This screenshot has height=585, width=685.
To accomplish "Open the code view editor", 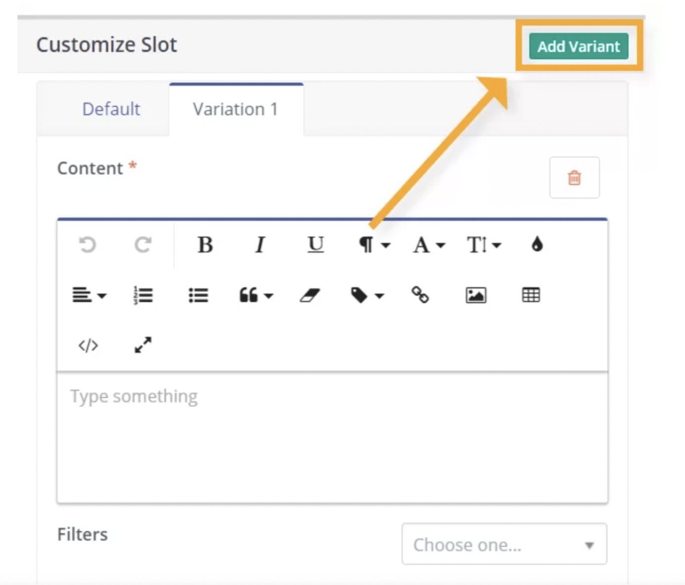I will click(88, 345).
